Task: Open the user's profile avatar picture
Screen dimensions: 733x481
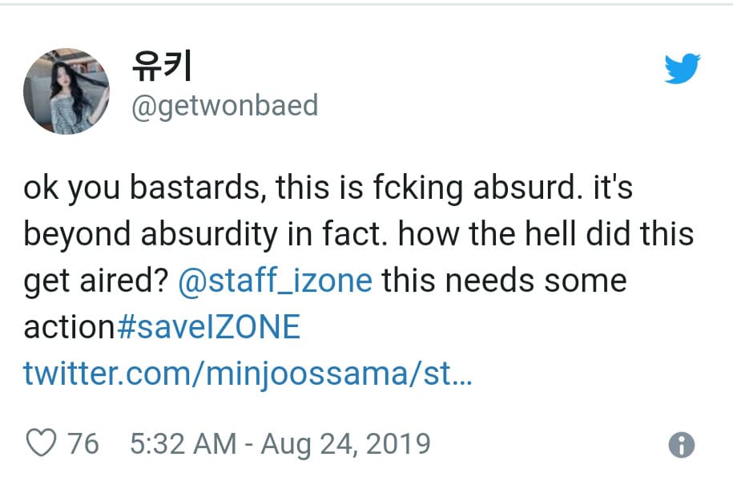Action: (x=66, y=90)
